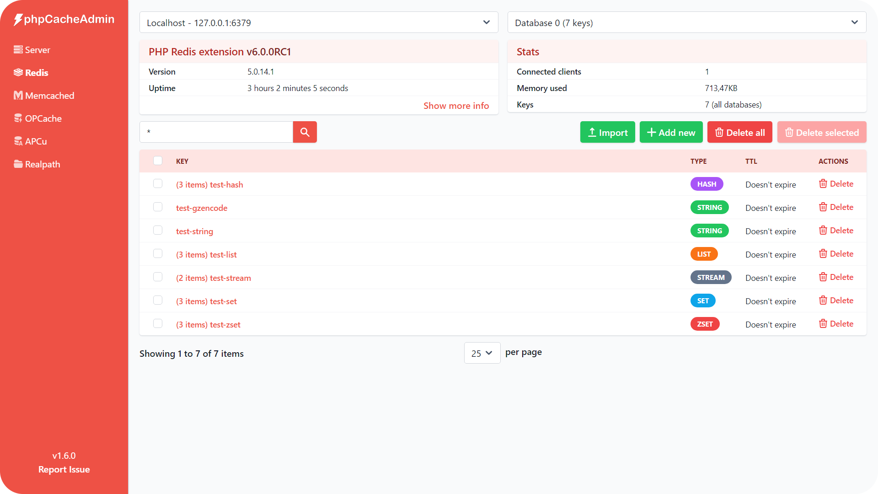Image resolution: width=878 pixels, height=494 pixels.
Task: Click the Server icon in sidebar
Action: tap(18, 50)
